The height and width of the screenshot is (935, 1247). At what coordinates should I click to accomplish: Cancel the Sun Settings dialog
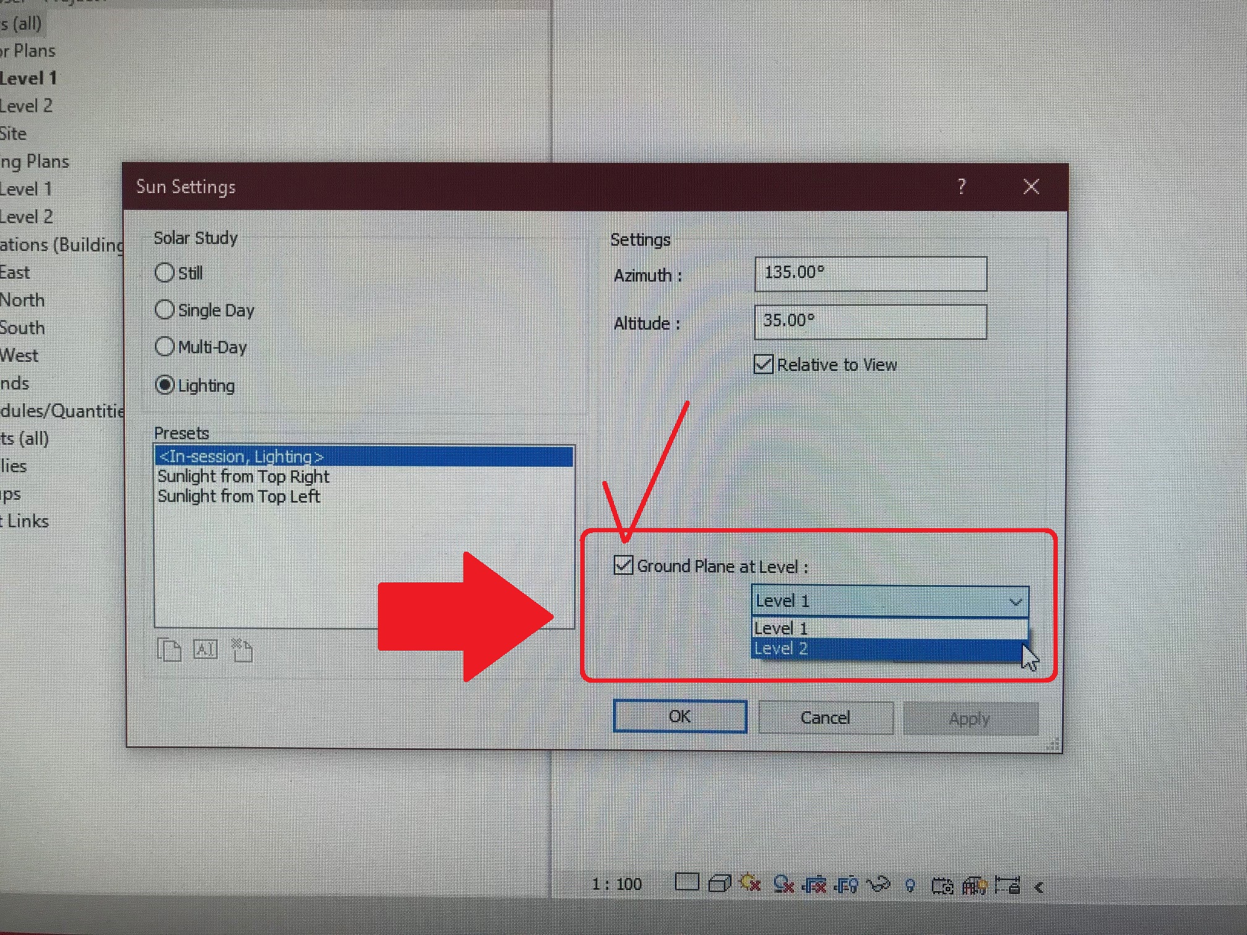(825, 717)
